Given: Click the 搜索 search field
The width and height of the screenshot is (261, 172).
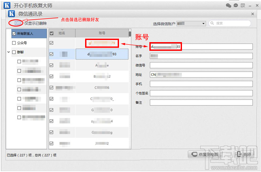Looking at the screenshot, I should [x=230, y=23].
